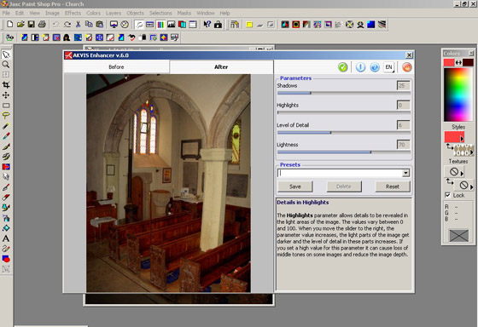This screenshot has height=327, width=478.
Task: Click the Shadows value field
Action: [403, 85]
